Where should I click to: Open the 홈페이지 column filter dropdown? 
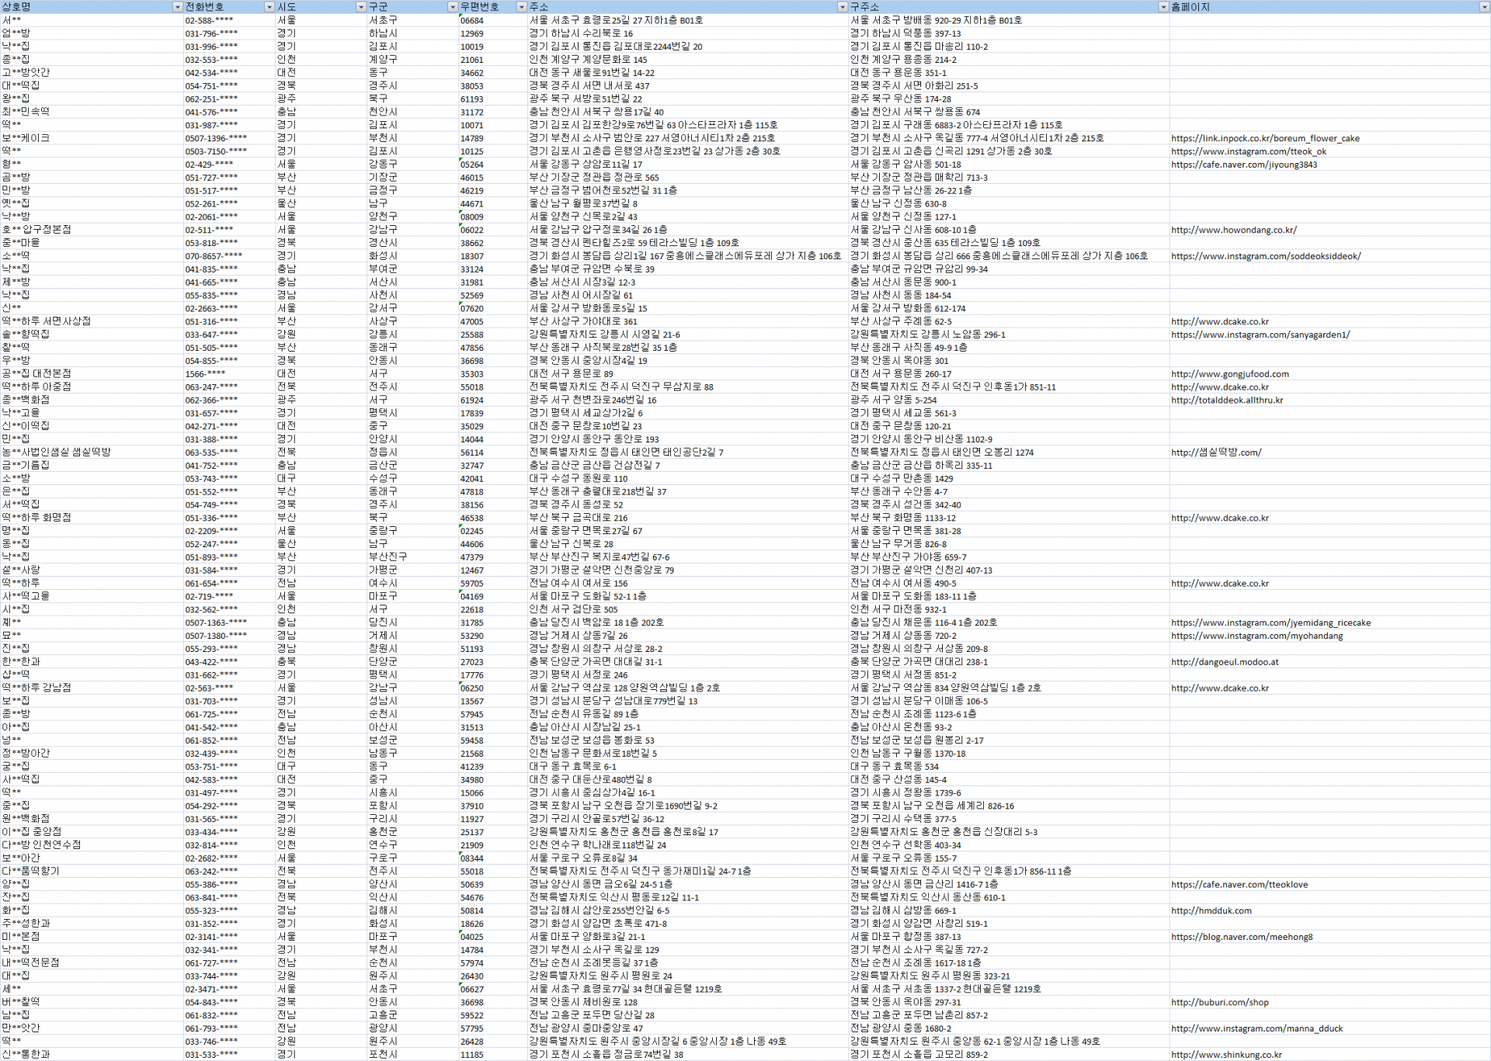pos(1484,7)
